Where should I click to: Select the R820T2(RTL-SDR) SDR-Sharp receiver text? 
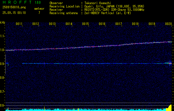coord(114,10)
